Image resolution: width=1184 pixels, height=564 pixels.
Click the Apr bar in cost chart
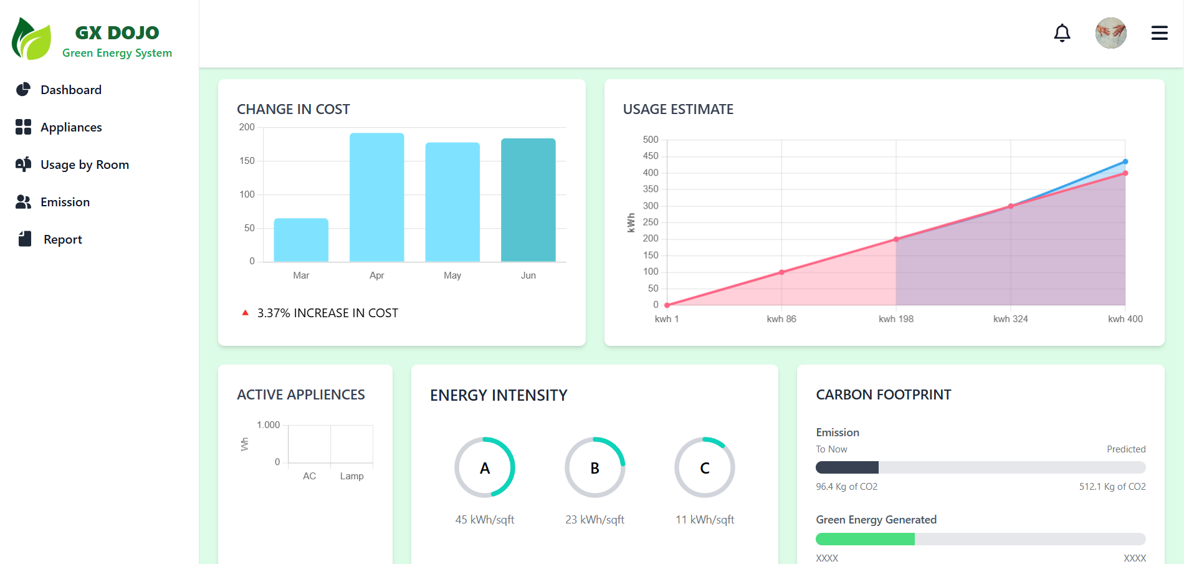(376, 197)
